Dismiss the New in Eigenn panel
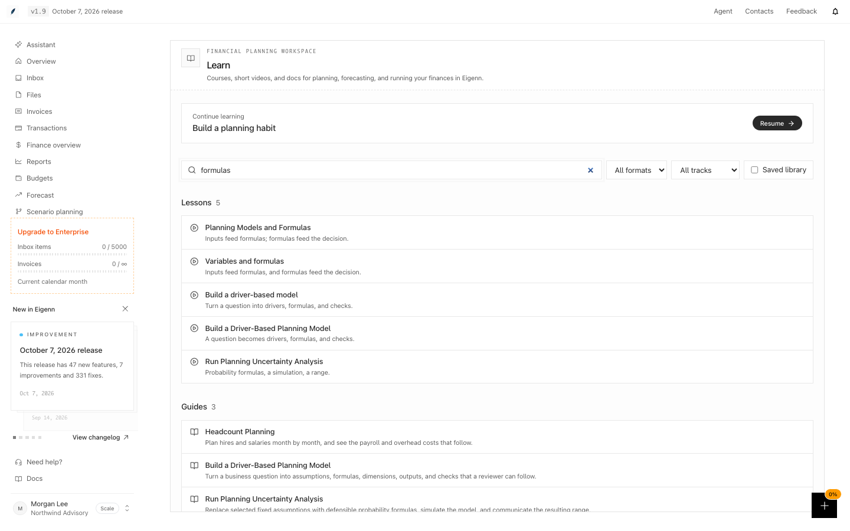The width and height of the screenshot is (850, 531). click(x=125, y=309)
